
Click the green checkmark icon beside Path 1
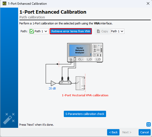(x=32, y=31)
